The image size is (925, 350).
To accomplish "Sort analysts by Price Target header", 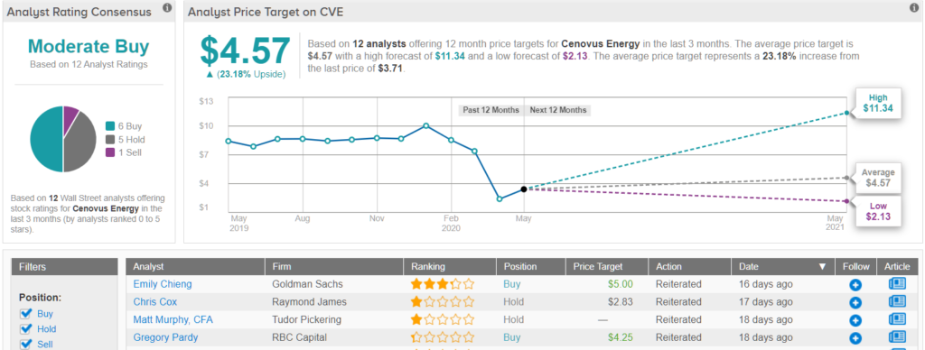I will point(598,267).
